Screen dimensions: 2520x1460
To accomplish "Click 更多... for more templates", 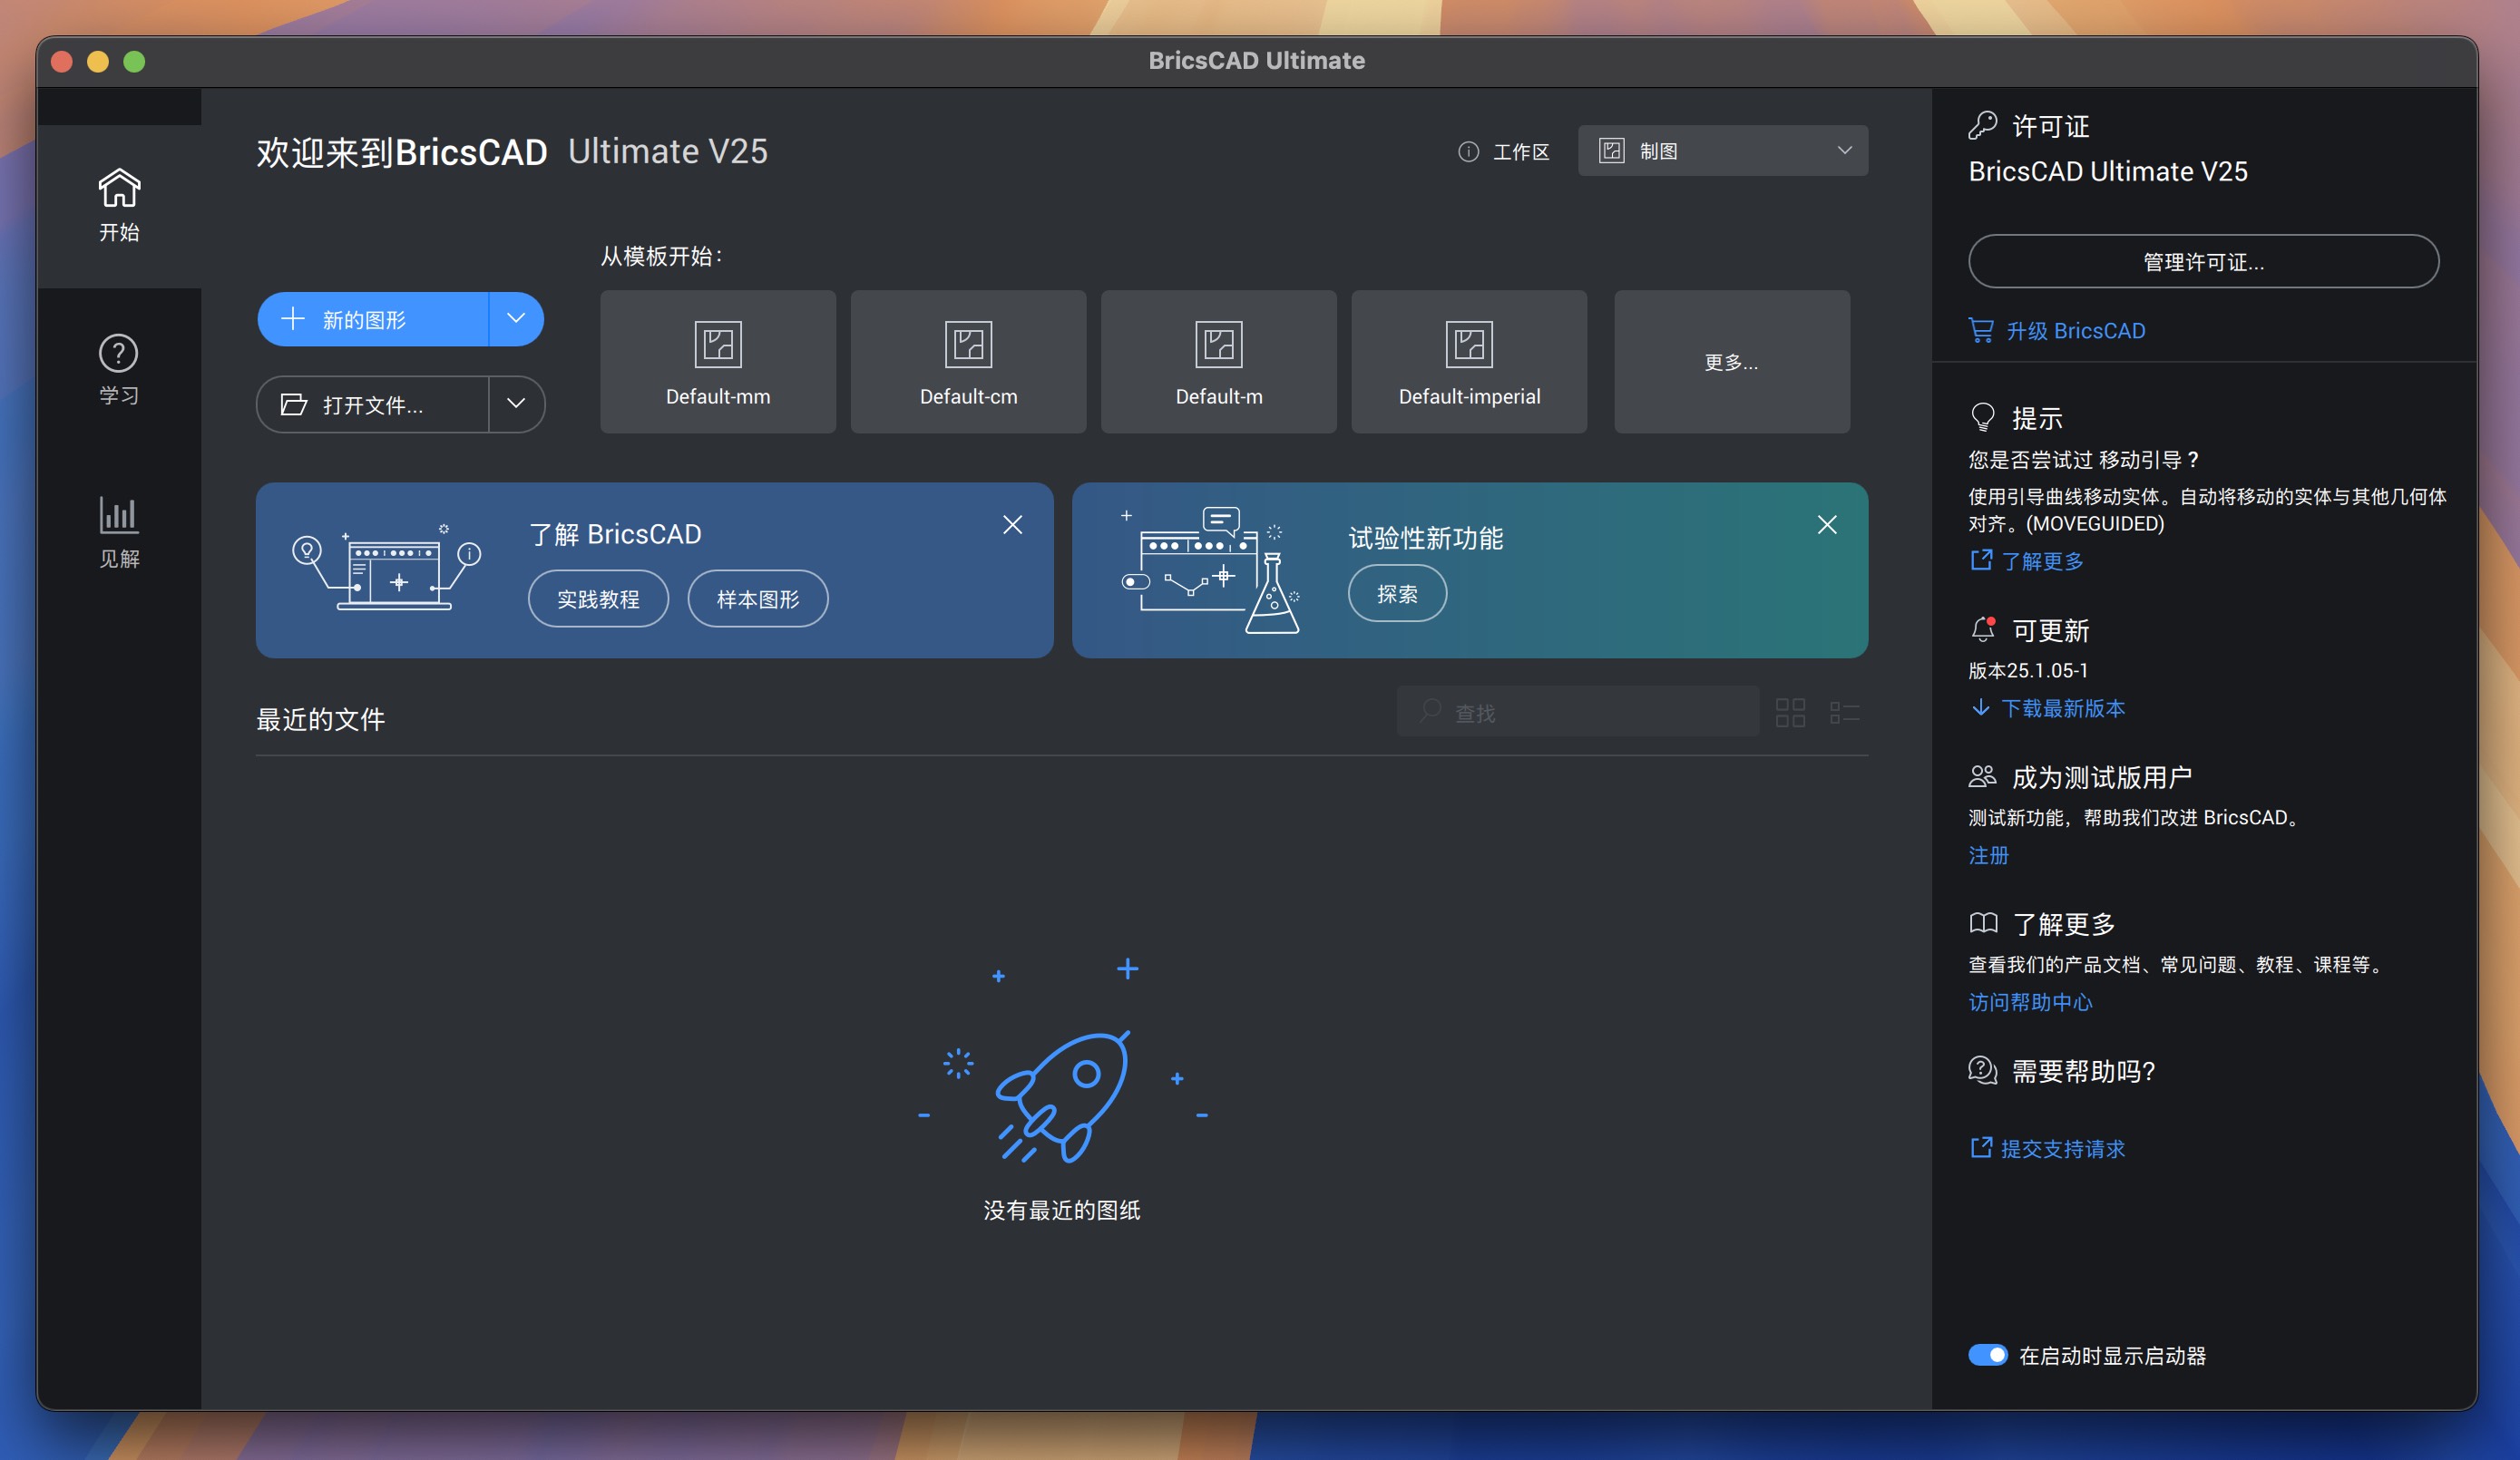I will pos(1732,361).
